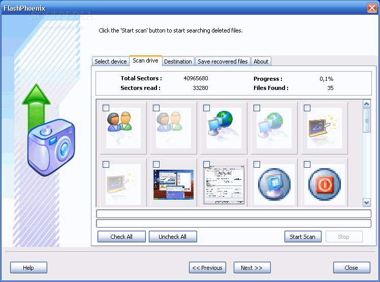Image resolution: width=380 pixels, height=282 pixels.
Task: Check the box for chalkboard image
Action: click(307, 108)
